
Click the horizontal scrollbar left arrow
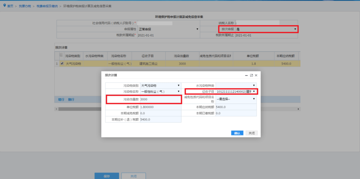(56, 109)
